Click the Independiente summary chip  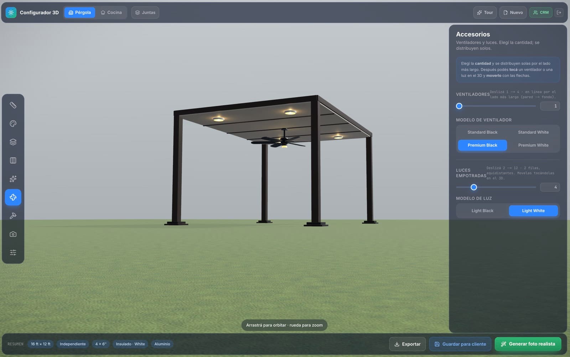click(x=73, y=344)
